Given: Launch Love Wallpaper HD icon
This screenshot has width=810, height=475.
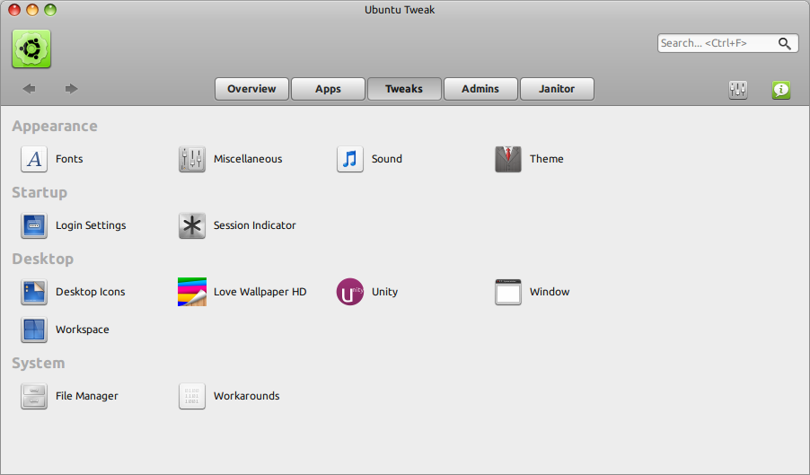Looking at the screenshot, I should [192, 292].
